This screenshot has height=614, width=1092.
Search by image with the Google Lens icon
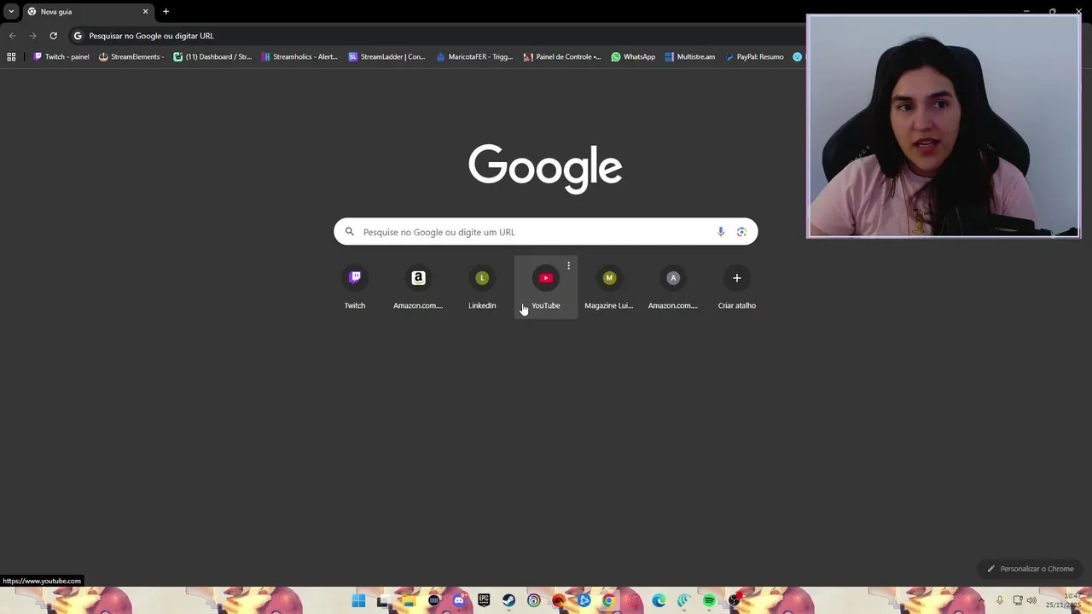741,232
